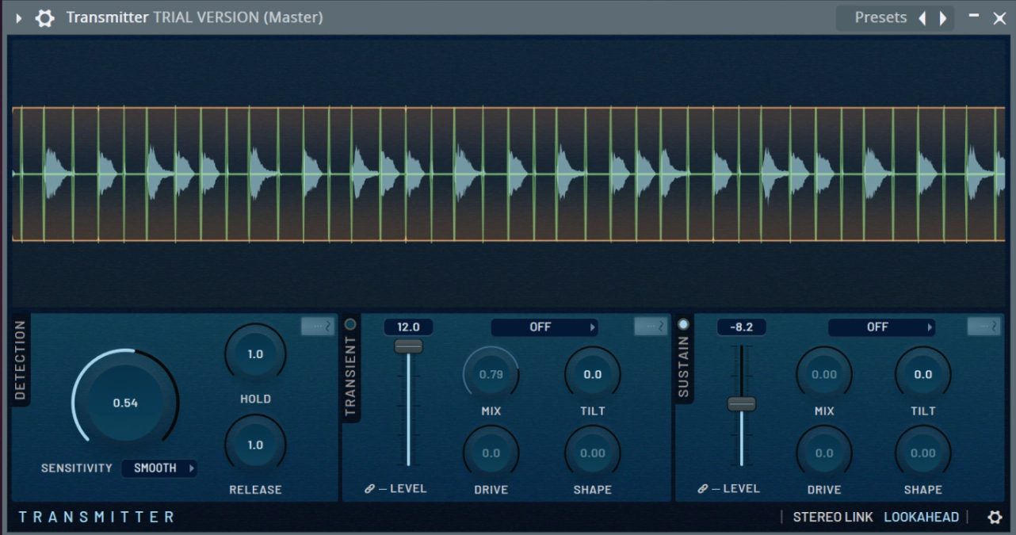Click the TRANSIENT section tab label

coord(351,376)
